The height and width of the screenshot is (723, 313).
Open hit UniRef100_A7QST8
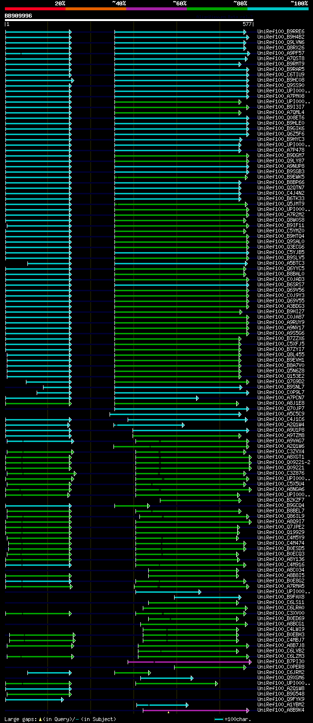click(281, 59)
